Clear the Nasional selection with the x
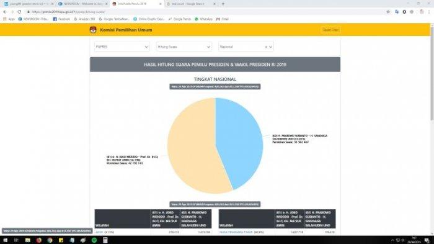 coord(266,47)
